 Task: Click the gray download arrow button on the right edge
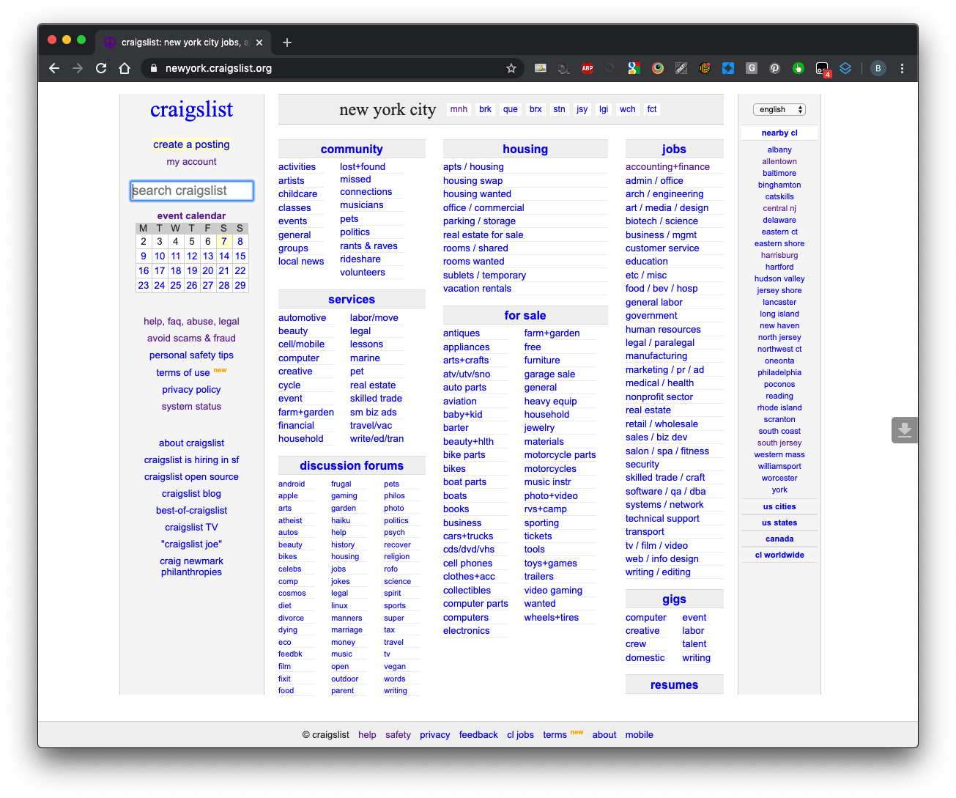[905, 430]
